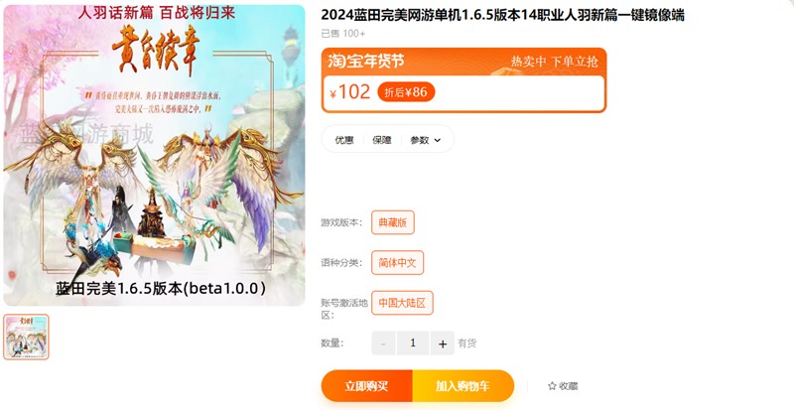Open the 保障 tab

click(x=382, y=140)
